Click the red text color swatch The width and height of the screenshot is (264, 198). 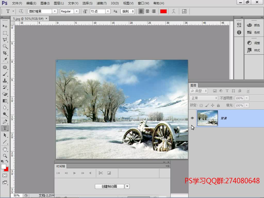click(x=163, y=11)
